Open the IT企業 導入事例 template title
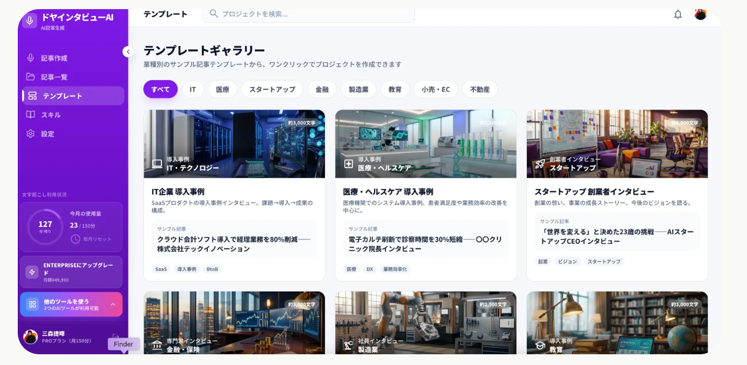The width and height of the screenshot is (747, 365). click(x=178, y=192)
